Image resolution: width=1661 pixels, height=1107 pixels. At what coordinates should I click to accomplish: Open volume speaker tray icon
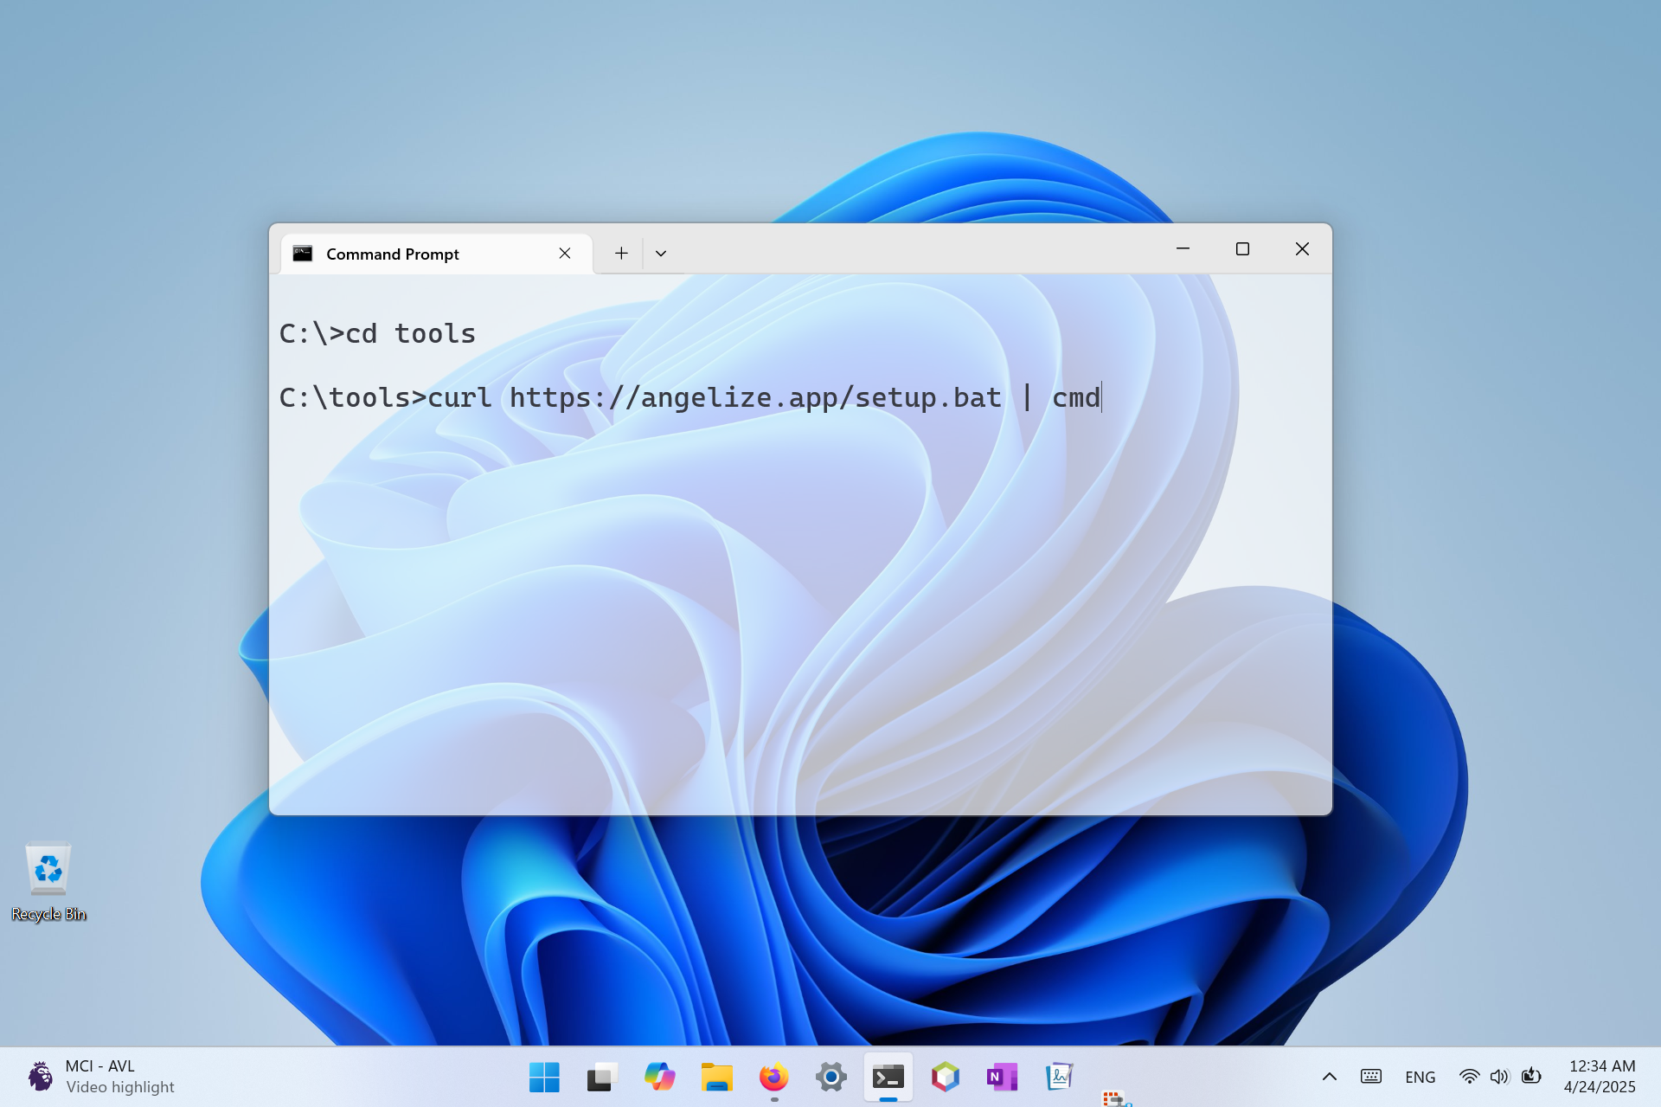1499,1077
